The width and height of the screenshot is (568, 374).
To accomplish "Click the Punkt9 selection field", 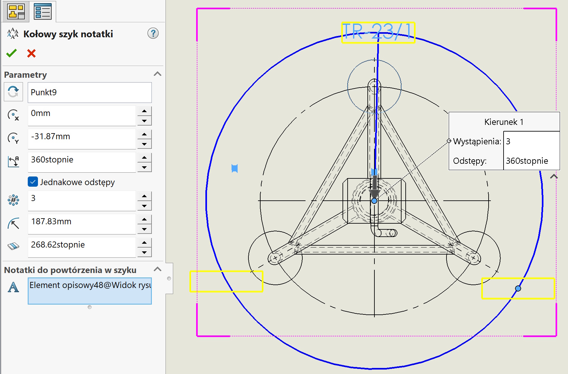I will (89, 92).
